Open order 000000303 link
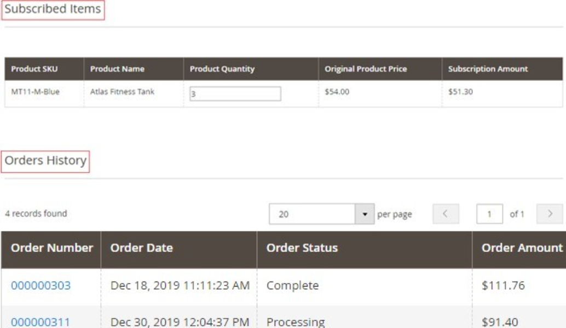 41,285
